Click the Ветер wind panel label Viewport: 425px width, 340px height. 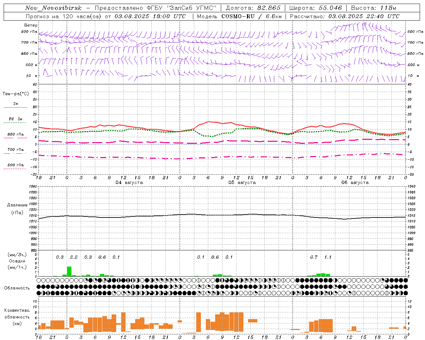click(x=31, y=25)
